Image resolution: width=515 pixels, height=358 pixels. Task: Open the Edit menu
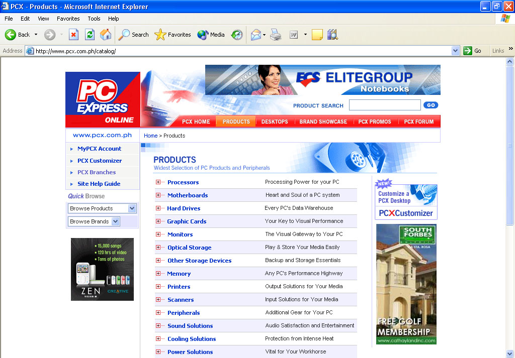pyautogui.click(x=25, y=19)
